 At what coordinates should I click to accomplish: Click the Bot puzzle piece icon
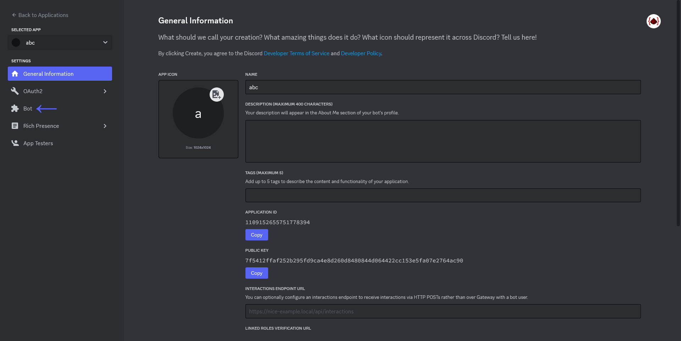[x=15, y=108]
